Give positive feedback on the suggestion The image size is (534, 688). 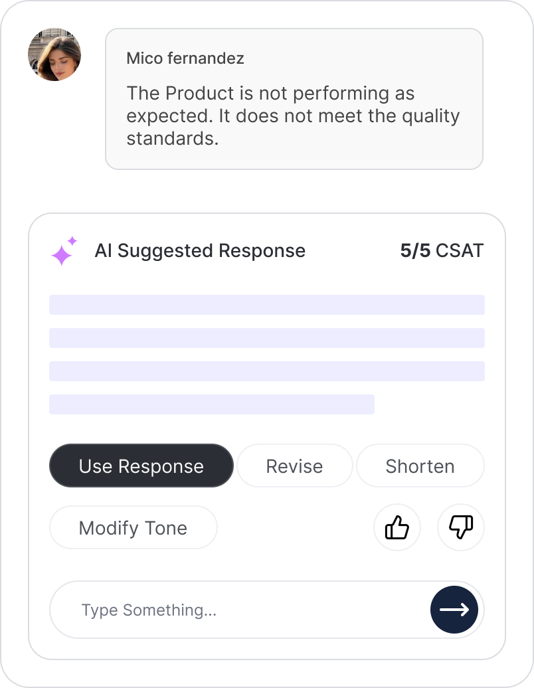[397, 527]
